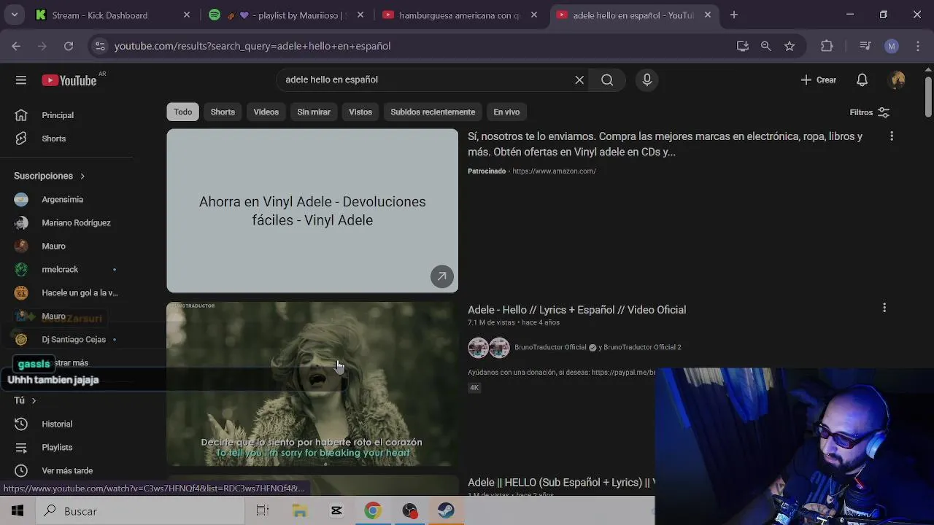This screenshot has width=934, height=525.
Task: Select the Shorts filter chip
Action: [223, 112]
